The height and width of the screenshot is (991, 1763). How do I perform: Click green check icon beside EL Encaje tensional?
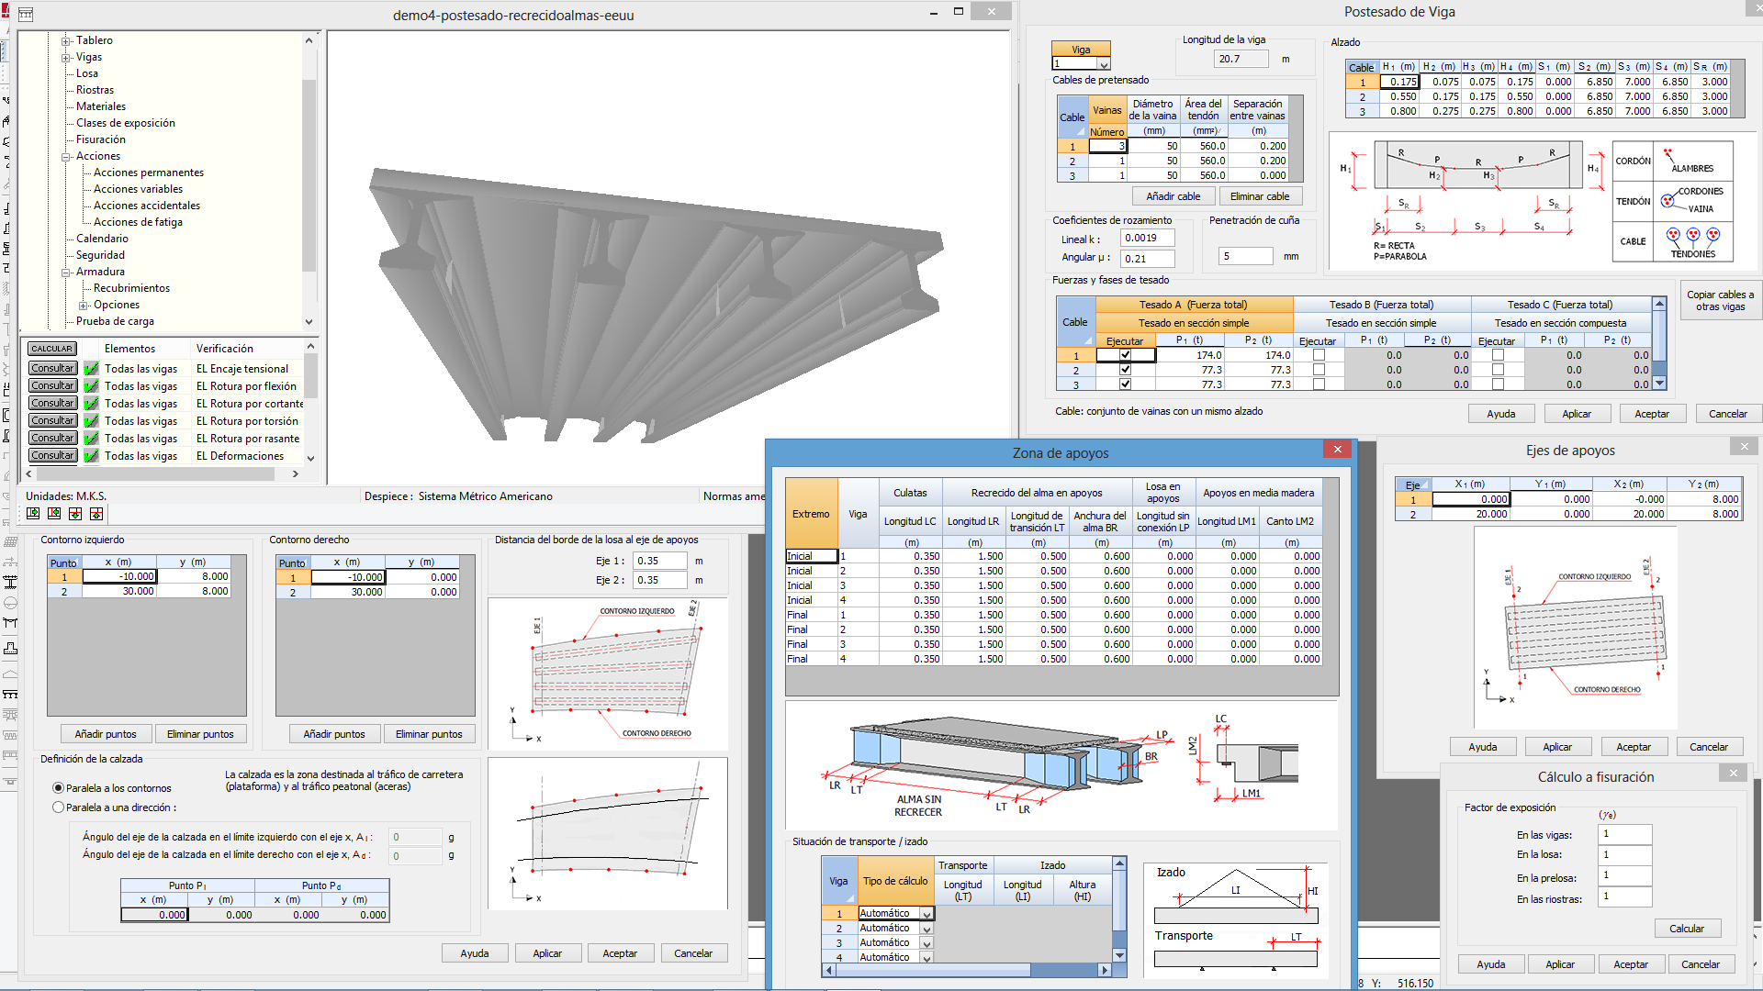point(91,369)
